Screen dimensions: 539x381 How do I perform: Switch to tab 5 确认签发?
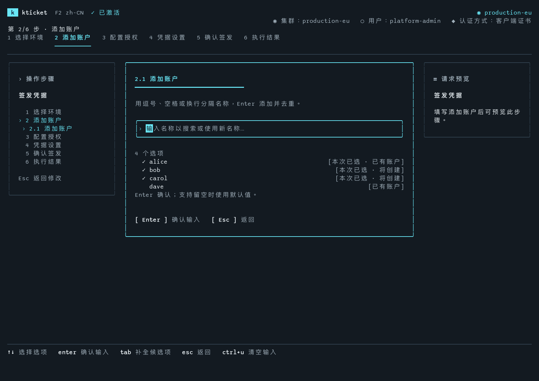coord(215,37)
